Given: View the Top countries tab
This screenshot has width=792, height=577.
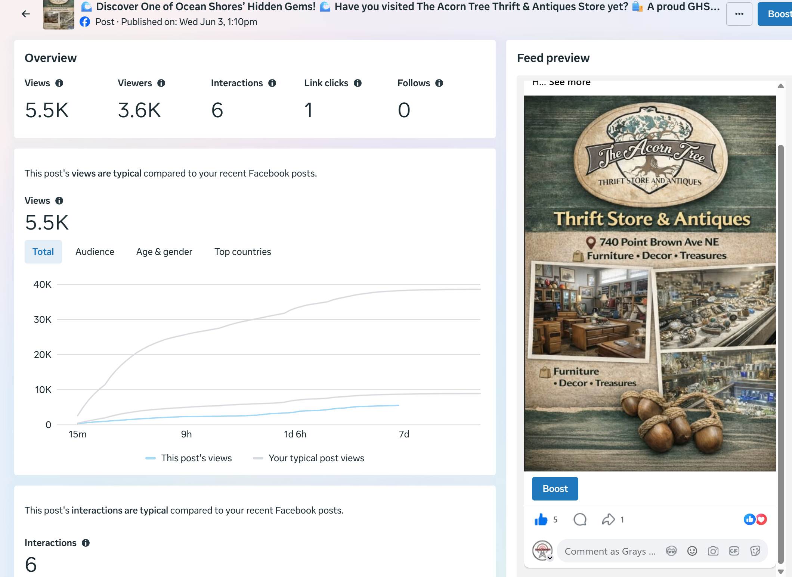Looking at the screenshot, I should pos(243,252).
